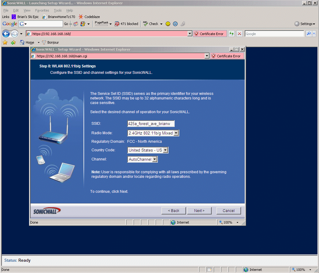Click the browser Forward arrow button
The width and height of the screenshot is (319, 273).
coord(14,34)
